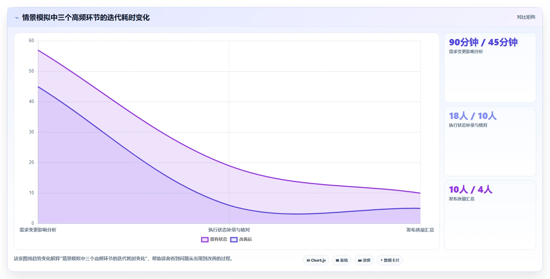Click the y-axis value 20
This screenshot has width=550, height=279.
click(32, 163)
